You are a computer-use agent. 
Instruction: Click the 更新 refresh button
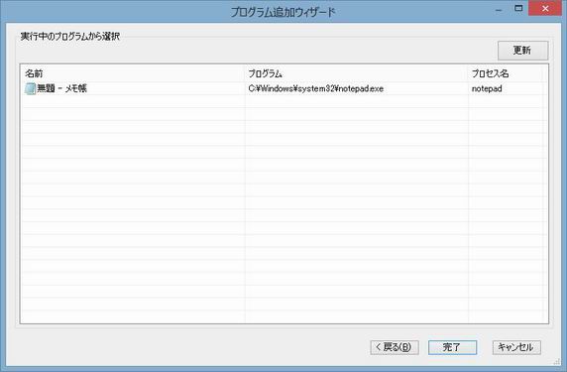pos(522,51)
